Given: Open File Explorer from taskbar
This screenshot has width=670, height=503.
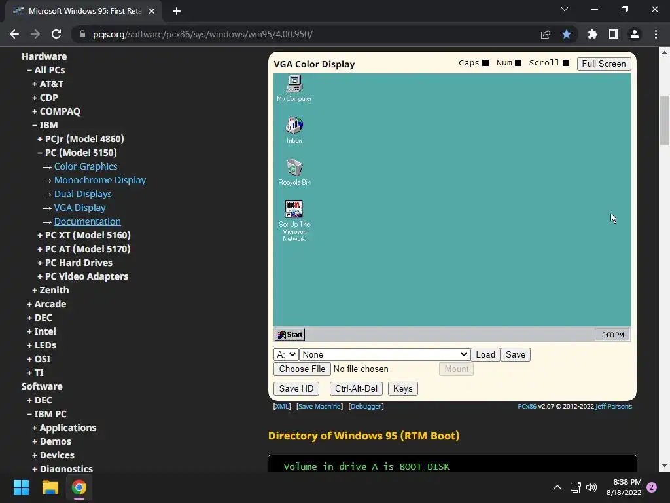Looking at the screenshot, I should pos(50,487).
